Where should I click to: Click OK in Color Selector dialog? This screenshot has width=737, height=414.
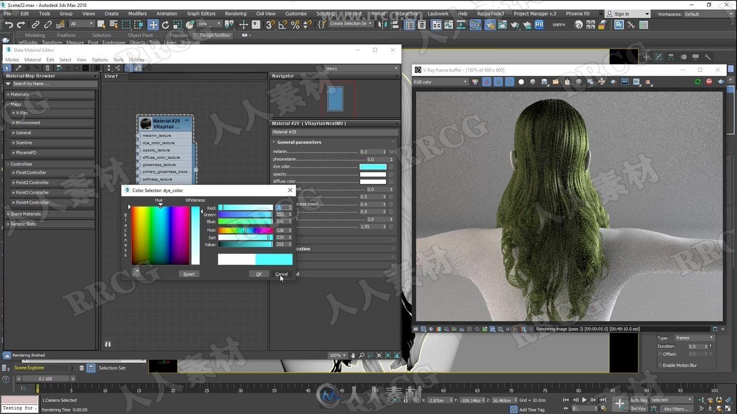click(x=259, y=274)
